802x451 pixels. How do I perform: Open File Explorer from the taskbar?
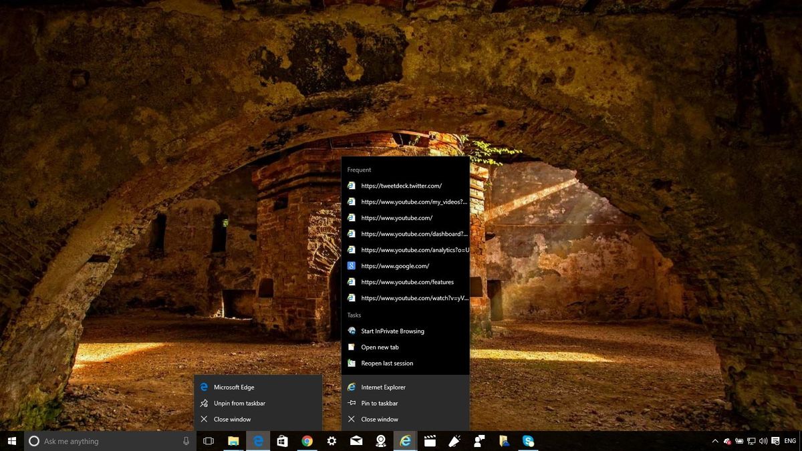pyautogui.click(x=233, y=441)
